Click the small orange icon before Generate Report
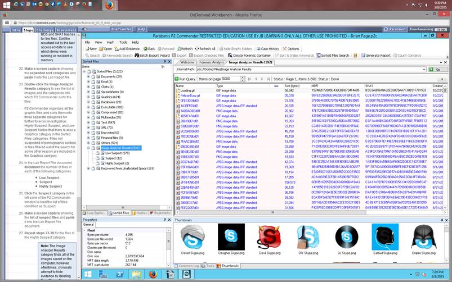This screenshot has height=282, width=452. click(355, 55)
